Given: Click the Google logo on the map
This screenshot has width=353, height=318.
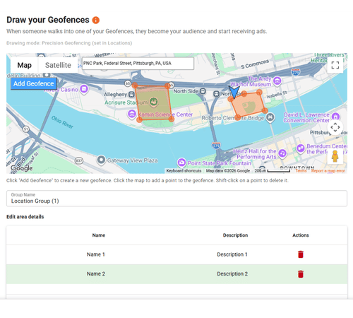Looking at the screenshot, I should click(x=22, y=168).
